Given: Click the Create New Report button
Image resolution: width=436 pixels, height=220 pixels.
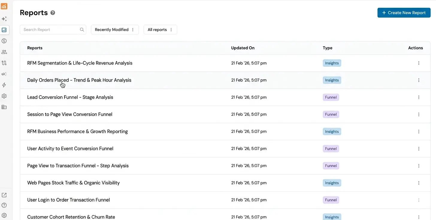Looking at the screenshot, I should (404, 13).
